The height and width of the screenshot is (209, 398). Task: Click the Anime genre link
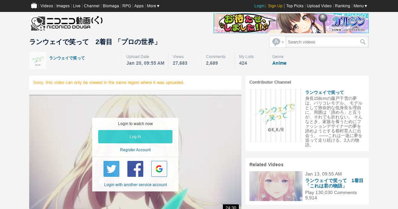click(x=279, y=63)
